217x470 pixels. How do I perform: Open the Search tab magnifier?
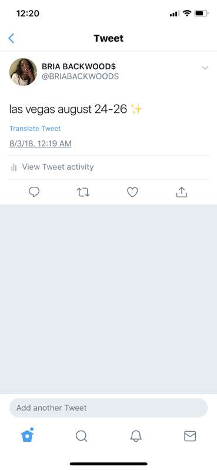pos(81,436)
